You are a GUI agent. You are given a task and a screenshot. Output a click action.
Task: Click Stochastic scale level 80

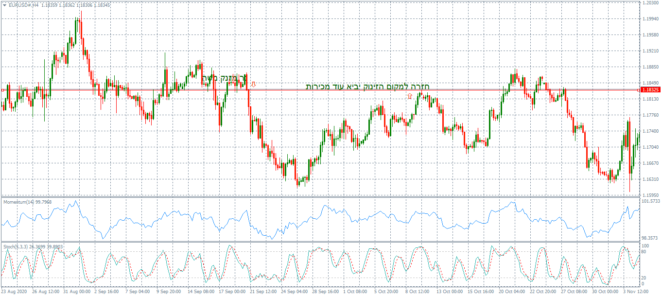(x=644, y=252)
